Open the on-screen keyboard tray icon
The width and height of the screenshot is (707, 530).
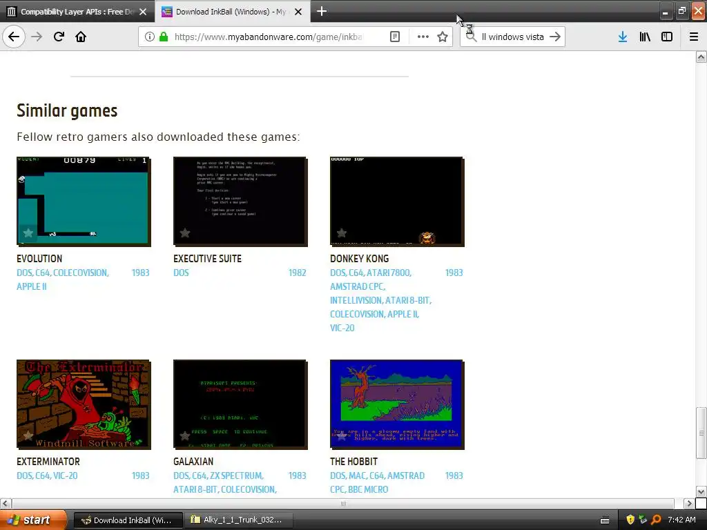(x=605, y=520)
